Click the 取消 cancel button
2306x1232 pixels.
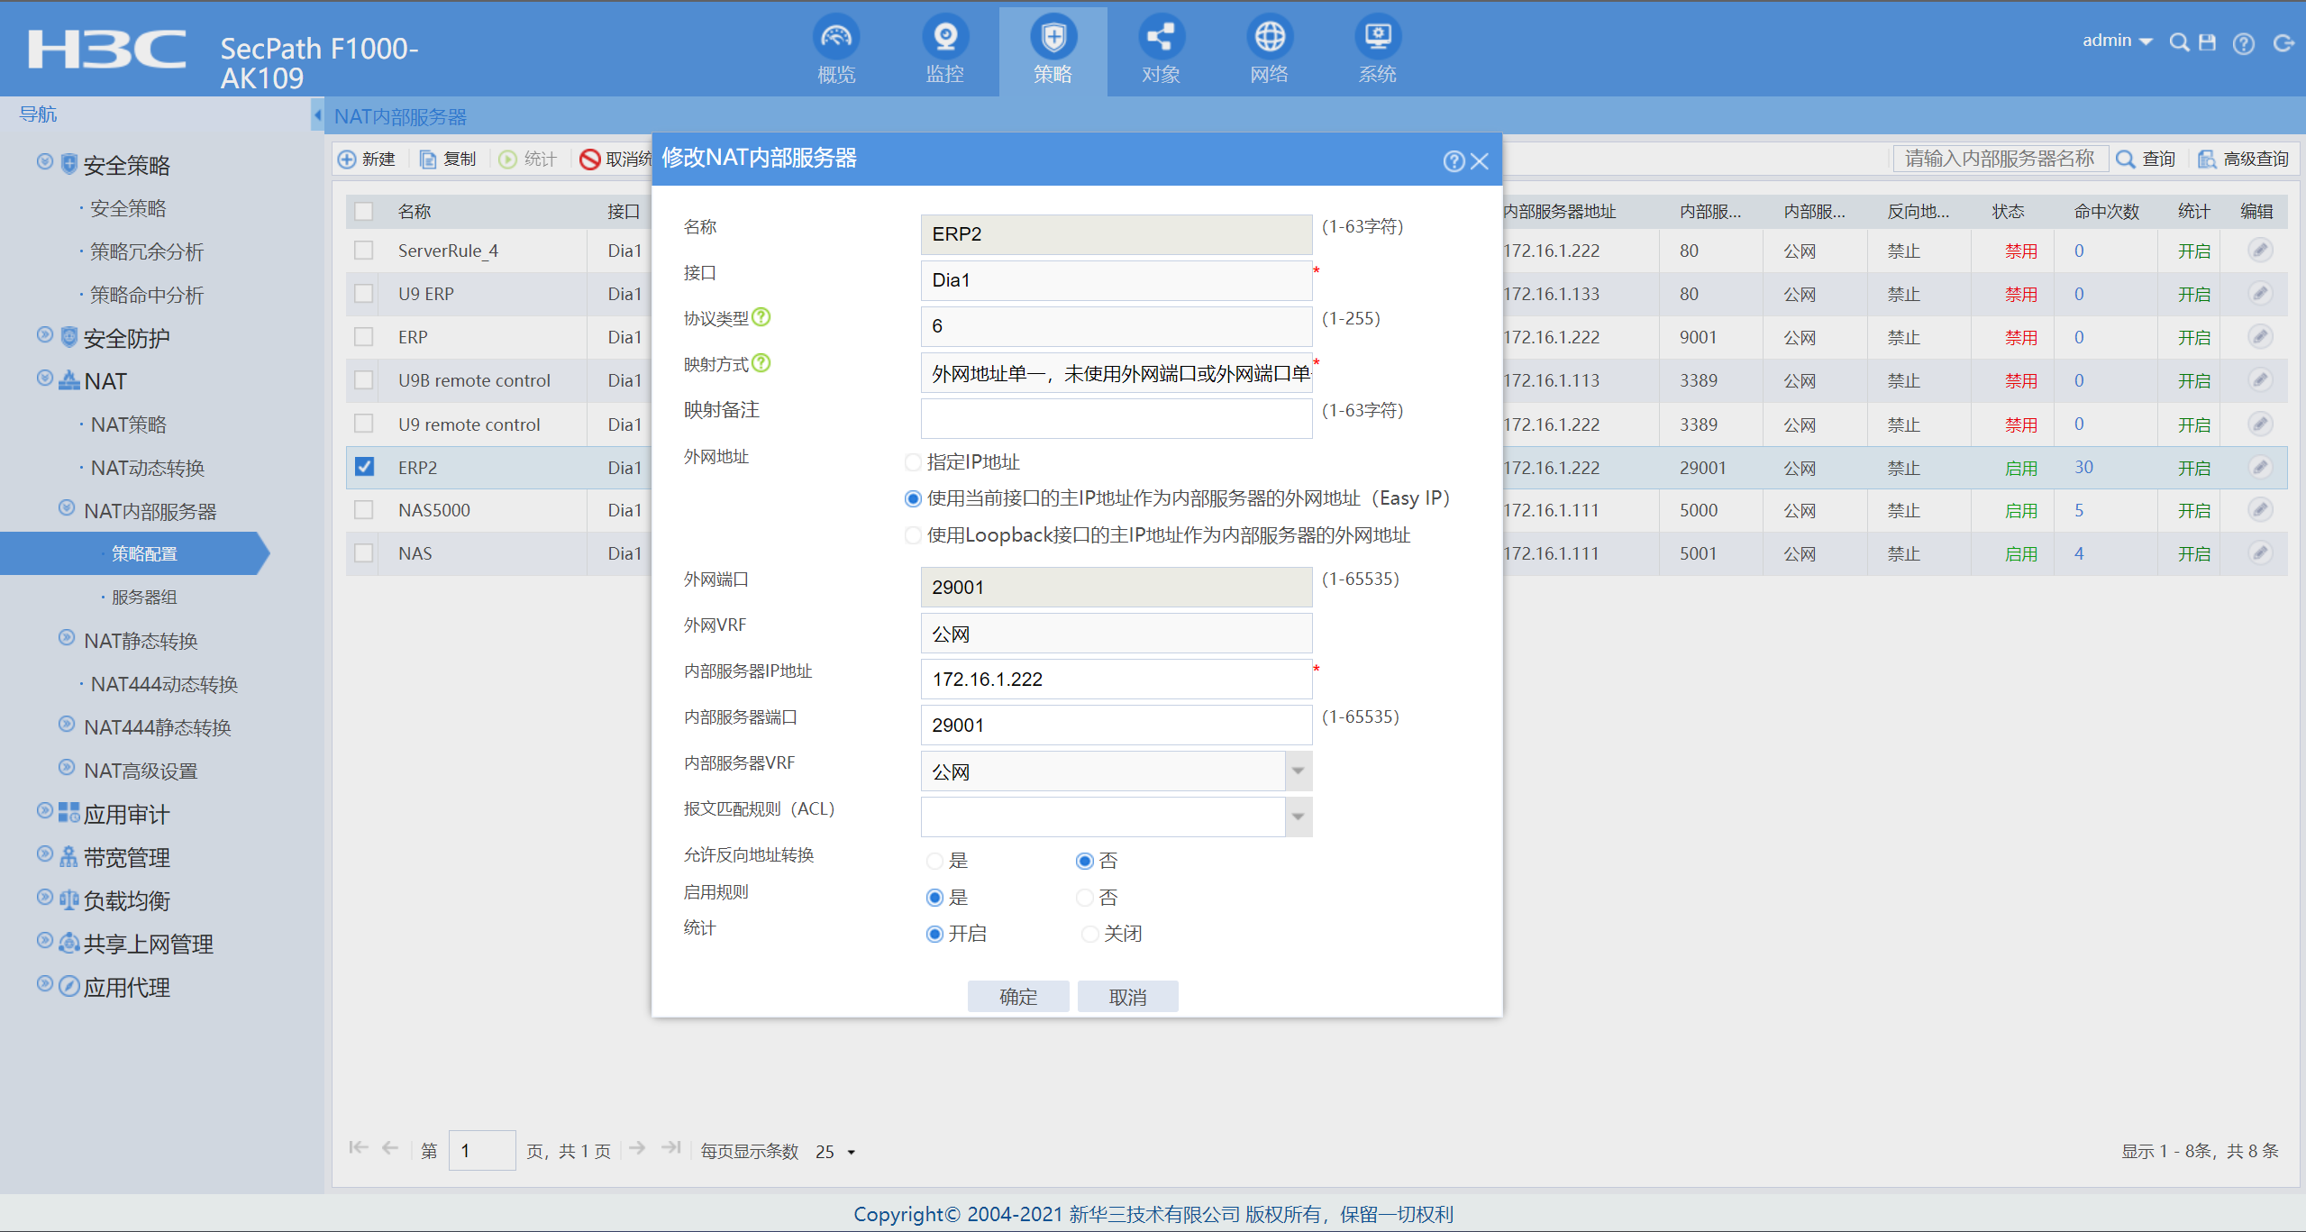click(x=1127, y=997)
